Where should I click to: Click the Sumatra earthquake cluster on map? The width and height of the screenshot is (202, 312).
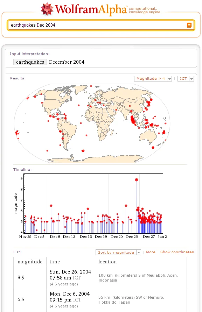tap(133, 120)
